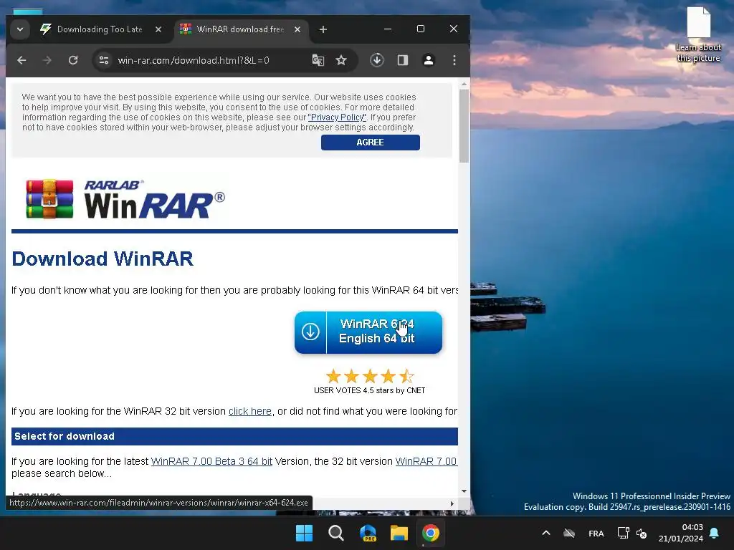Screen dimensions: 734x550
Task: Click the win-rar.com URL address field
Action: point(194,60)
